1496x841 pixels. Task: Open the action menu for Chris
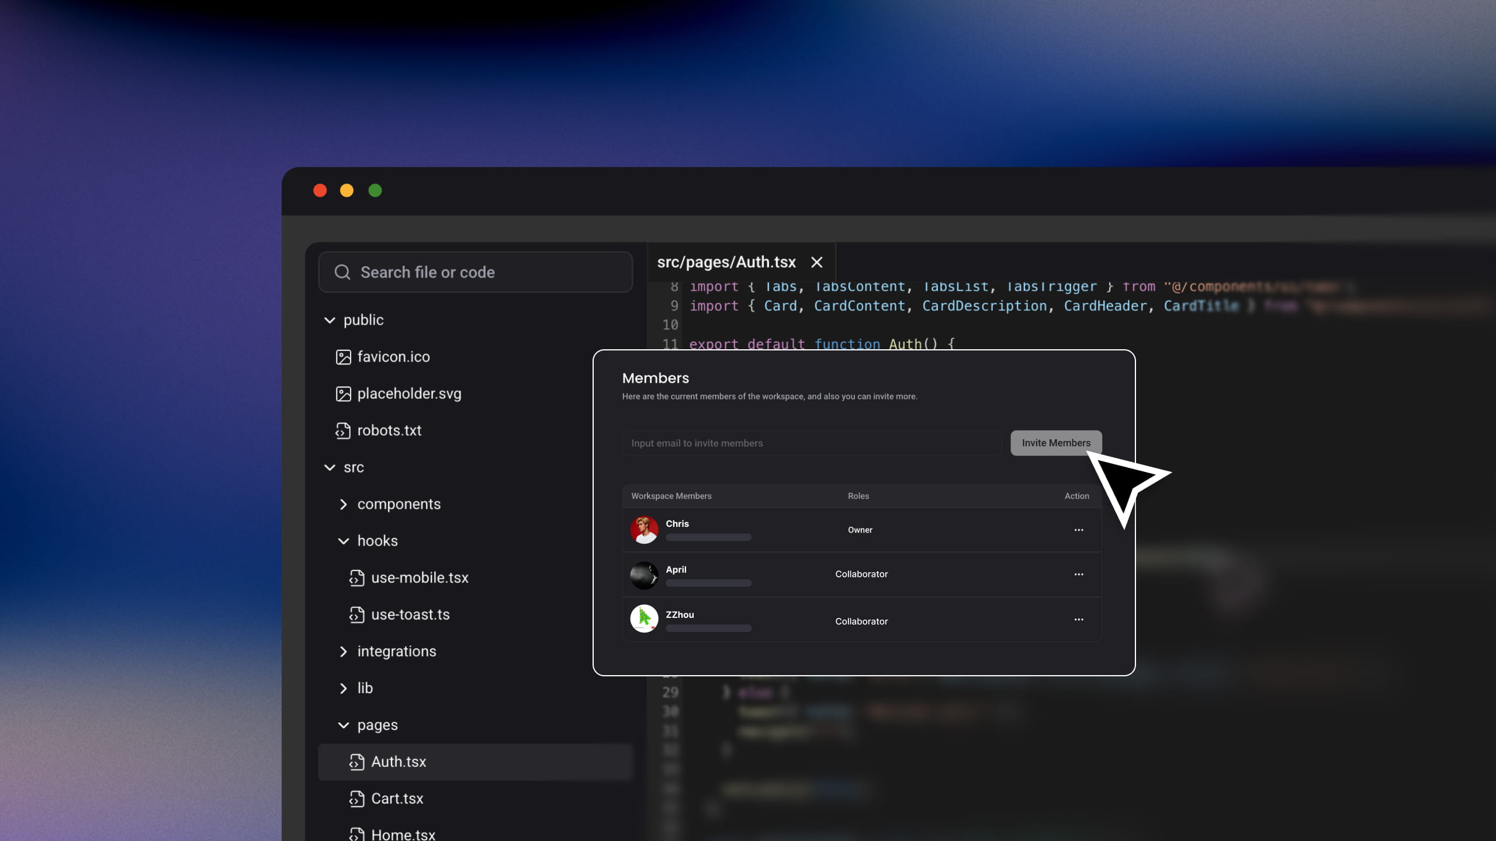point(1079,530)
